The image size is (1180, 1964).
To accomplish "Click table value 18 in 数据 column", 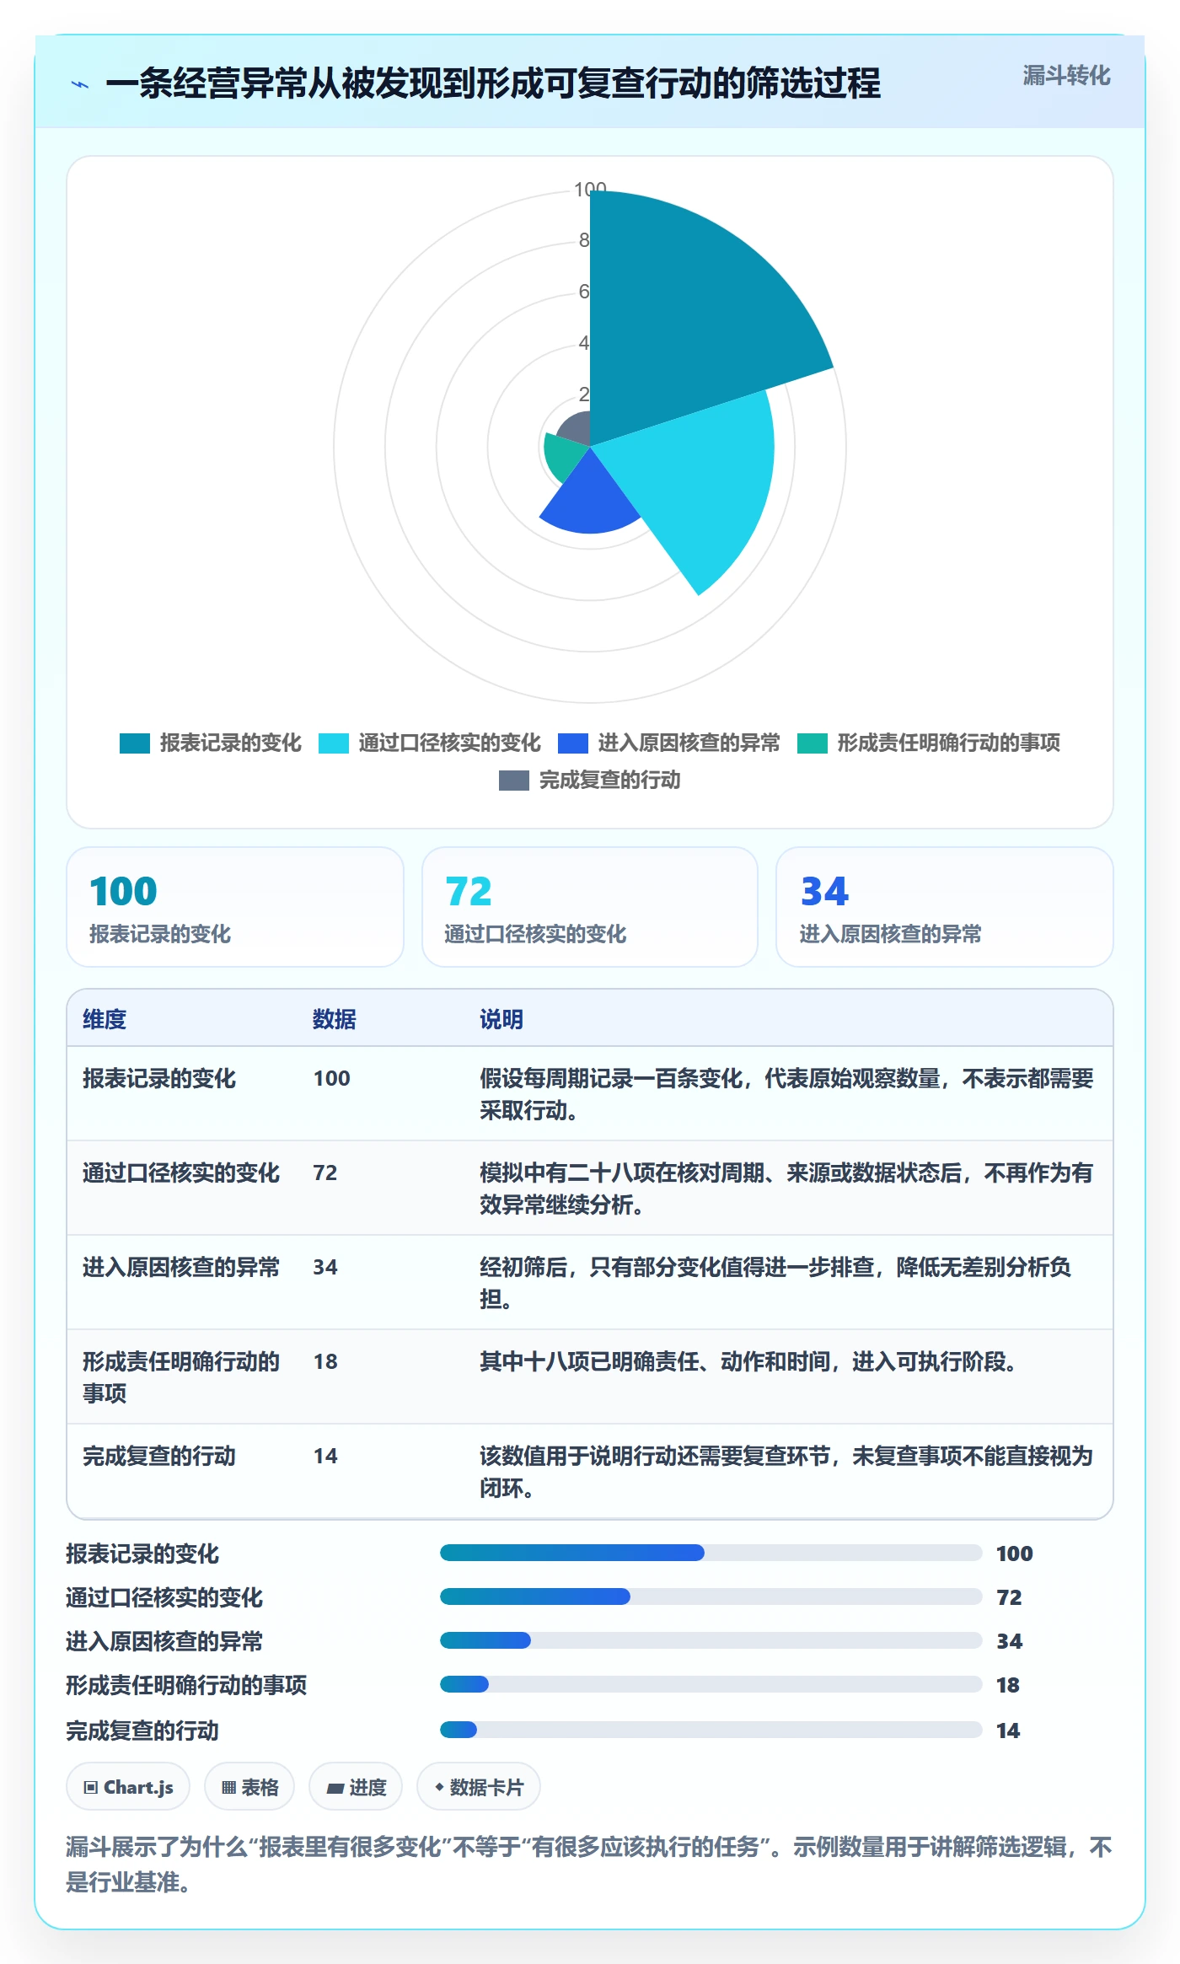I will click(325, 1361).
